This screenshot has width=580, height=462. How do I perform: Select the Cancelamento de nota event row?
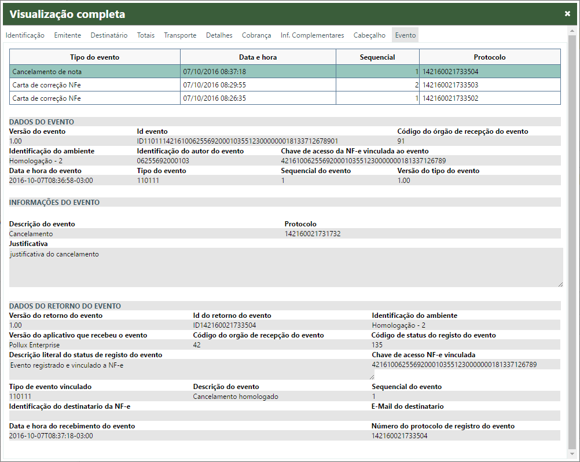pyautogui.click(x=95, y=72)
